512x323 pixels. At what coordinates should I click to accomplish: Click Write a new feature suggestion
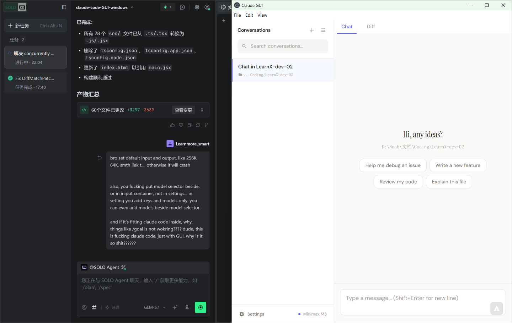pyautogui.click(x=458, y=165)
